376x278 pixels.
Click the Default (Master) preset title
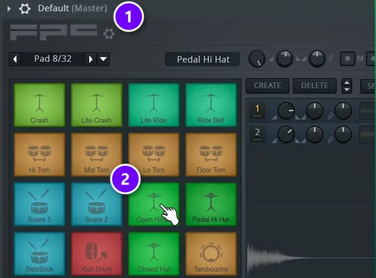(x=73, y=9)
